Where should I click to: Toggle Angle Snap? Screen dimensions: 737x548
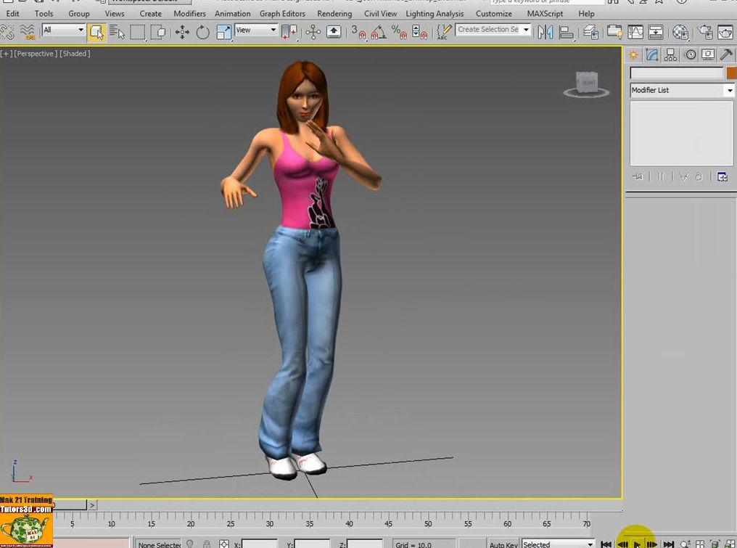click(379, 33)
